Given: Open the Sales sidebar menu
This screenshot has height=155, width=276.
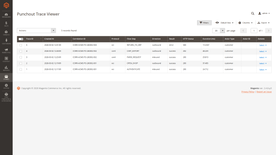Looking at the screenshot, I should (x=6, y=24).
